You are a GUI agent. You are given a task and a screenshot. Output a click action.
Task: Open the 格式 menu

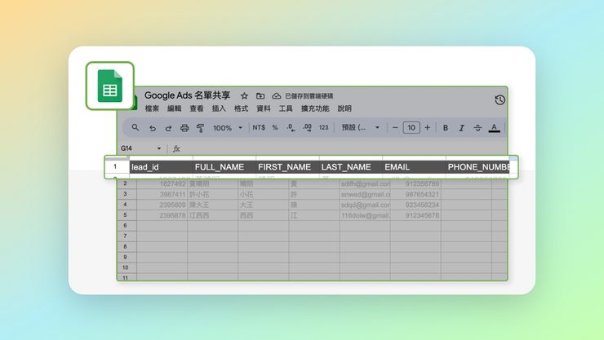click(x=241, y=108)
